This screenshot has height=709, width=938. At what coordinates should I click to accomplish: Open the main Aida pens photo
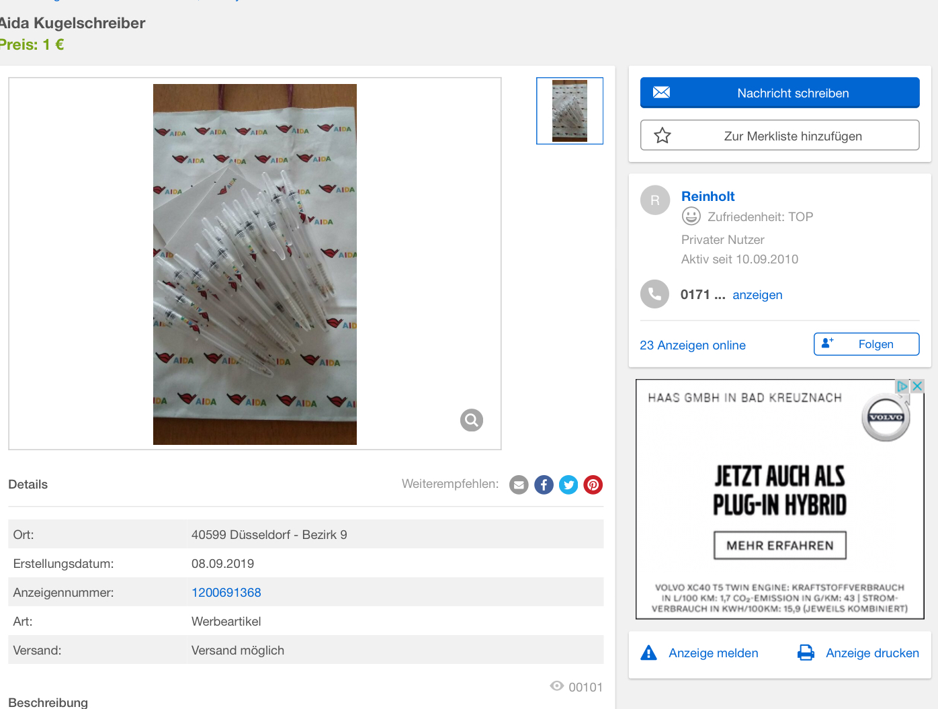tap(255, 264)
